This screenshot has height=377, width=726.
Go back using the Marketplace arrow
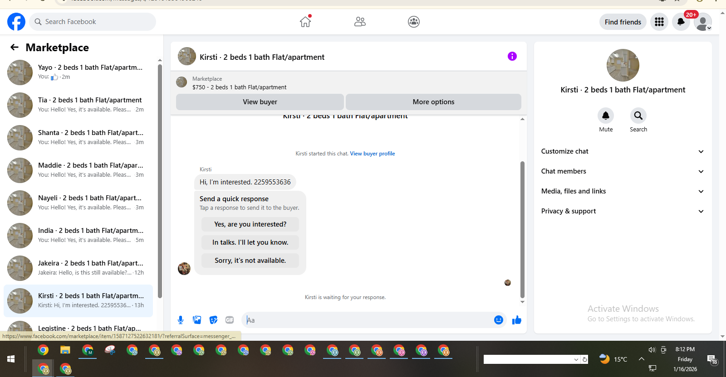pyautogui.click(x=15, y=47)
